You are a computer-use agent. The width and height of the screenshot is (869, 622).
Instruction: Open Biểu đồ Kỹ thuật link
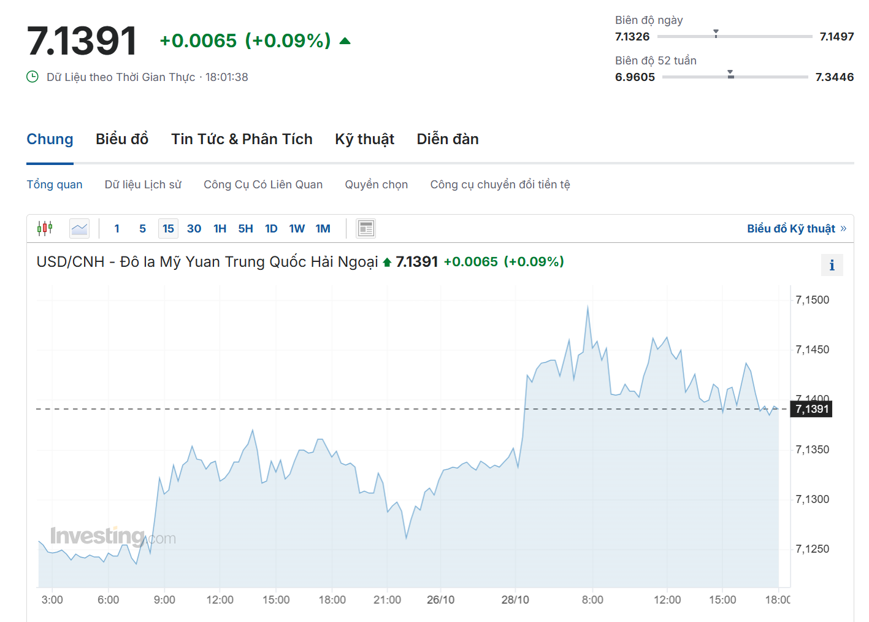click(x=796, y=229)
